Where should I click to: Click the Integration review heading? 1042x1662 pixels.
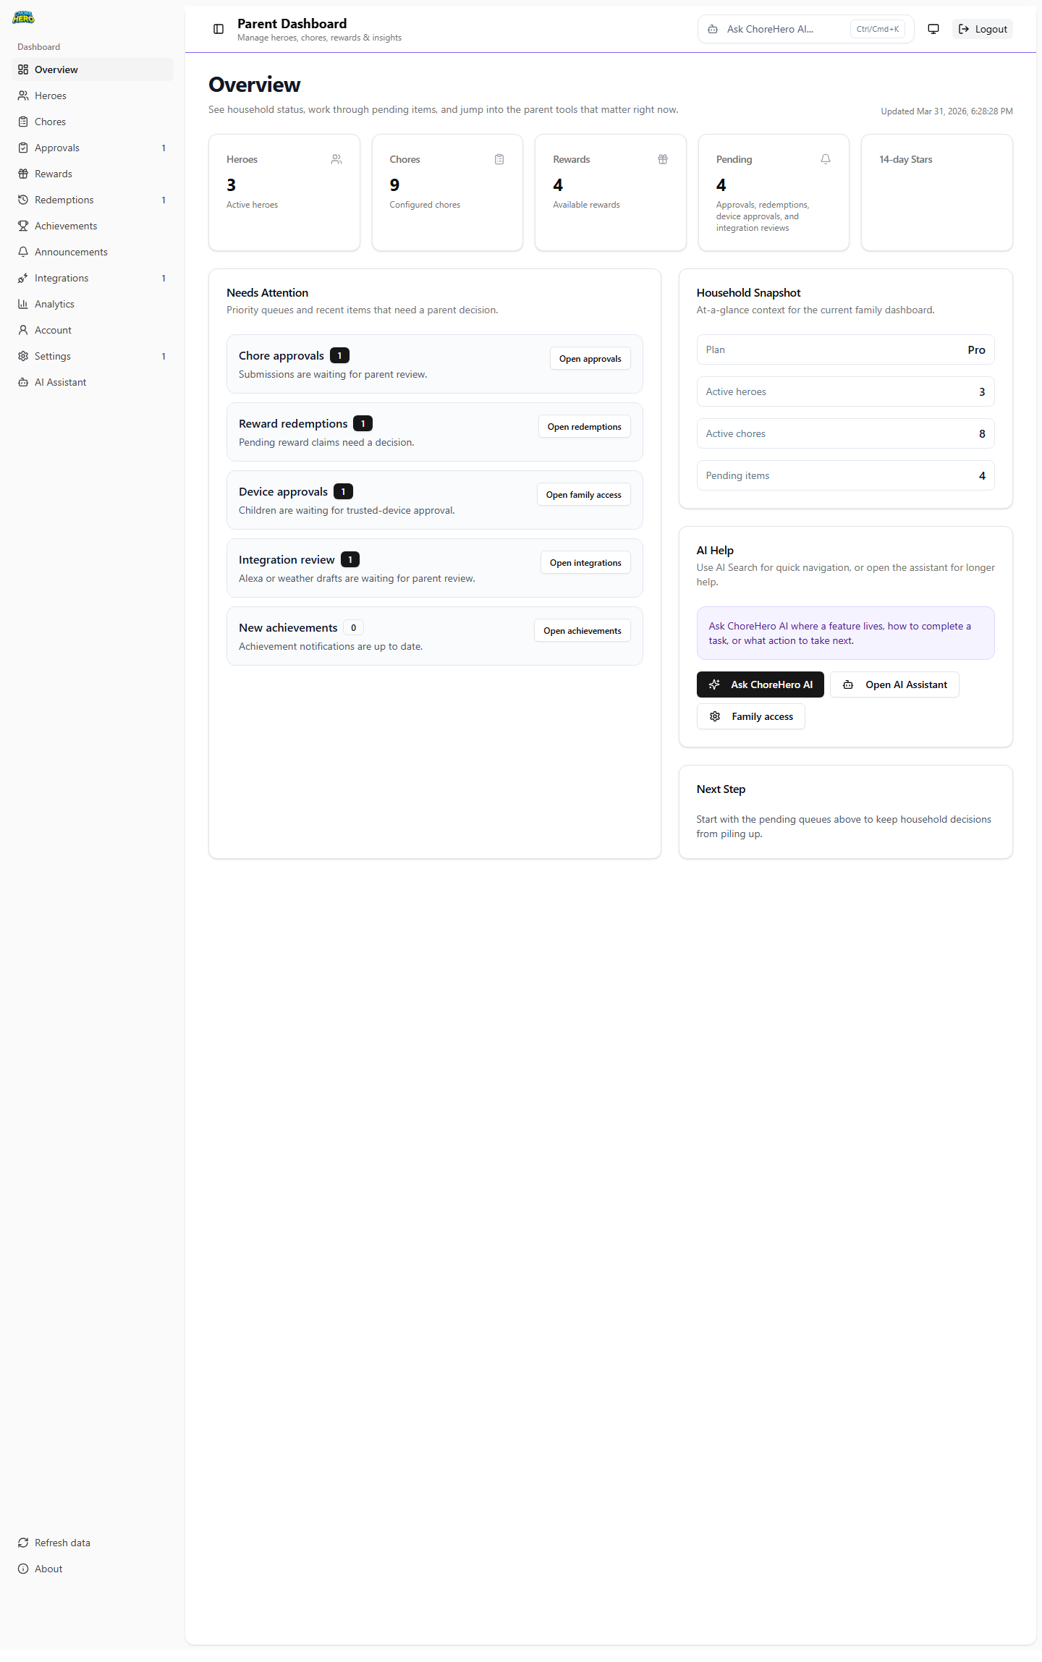point(287,559)
